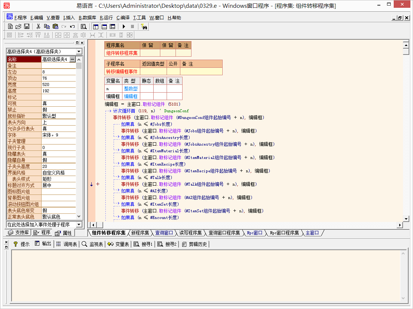Click the Paste clipboard icon
Screen dimensions: 413x309
(55, 26)
